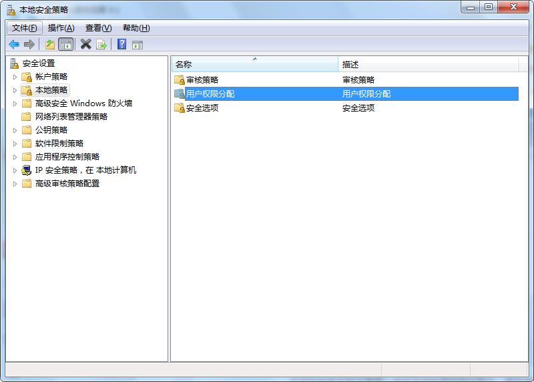Select 用户权限分配 name in list

[x=210, y=93]
